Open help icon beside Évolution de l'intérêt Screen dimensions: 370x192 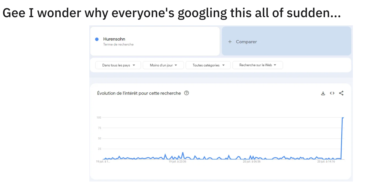[187, 93]
